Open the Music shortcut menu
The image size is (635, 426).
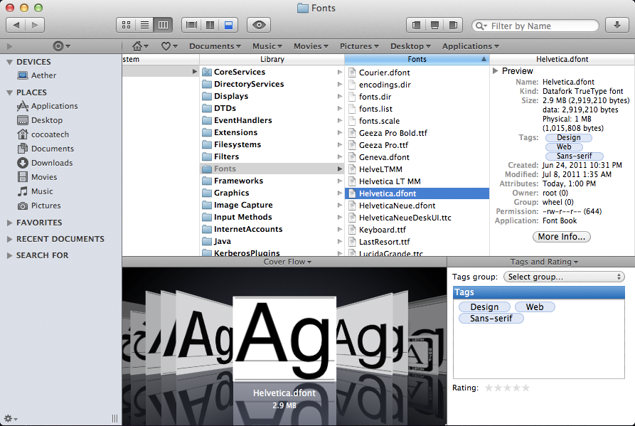pyautogui.click(x=267, y=46)
